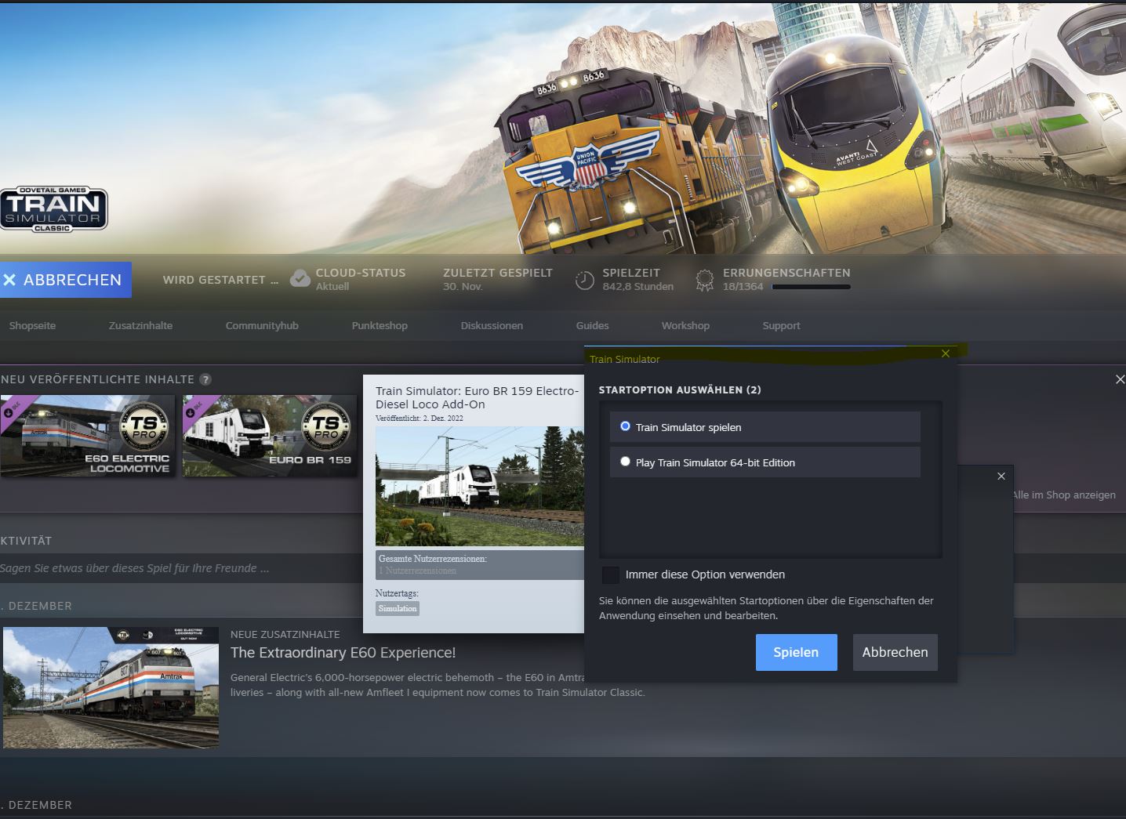Click the Spielzeit clock icon
The height and width of the screenshot is (819, 1126).
(x=585, y=280)
